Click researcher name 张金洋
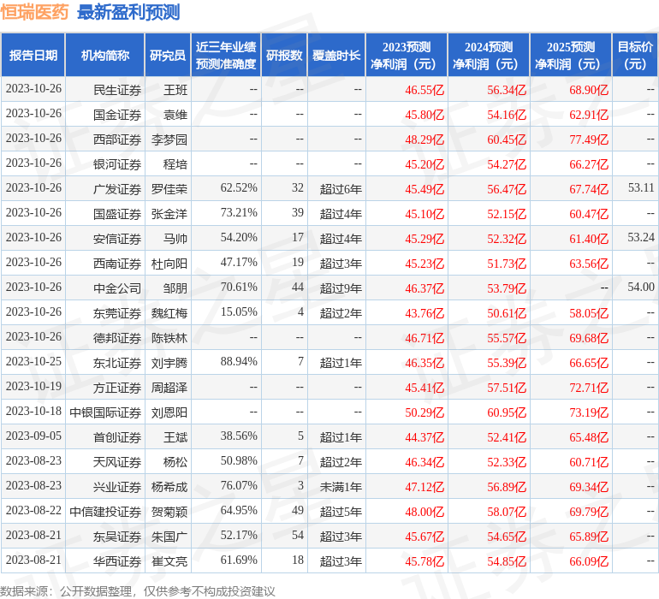The height and width of the screenshot is (599, 659). click(169, 214)
